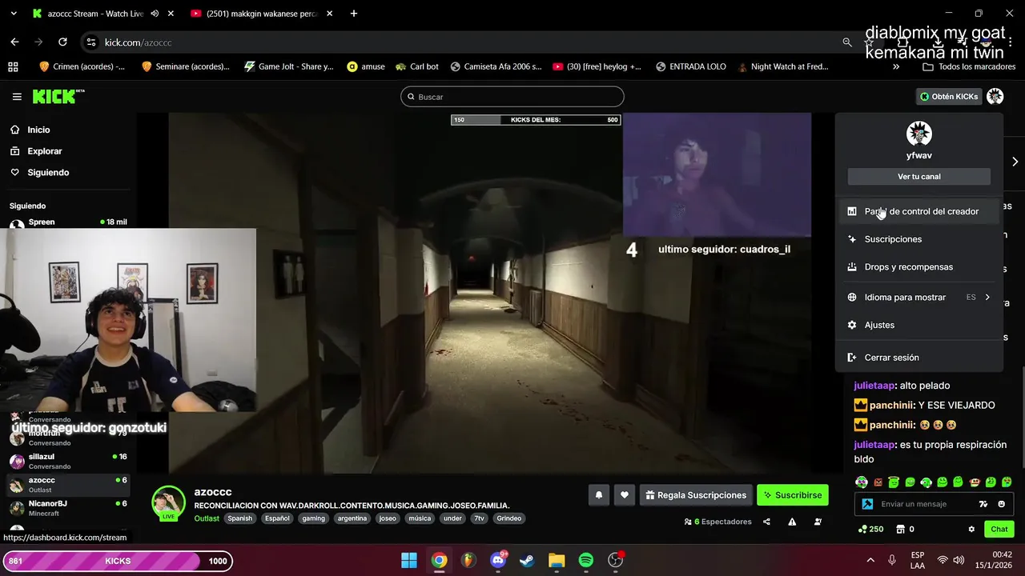The height and width of the screenshot is (576, 1025).
Task: Open the yfwav profile avatar menu
Action: click(x=995, y=97)
